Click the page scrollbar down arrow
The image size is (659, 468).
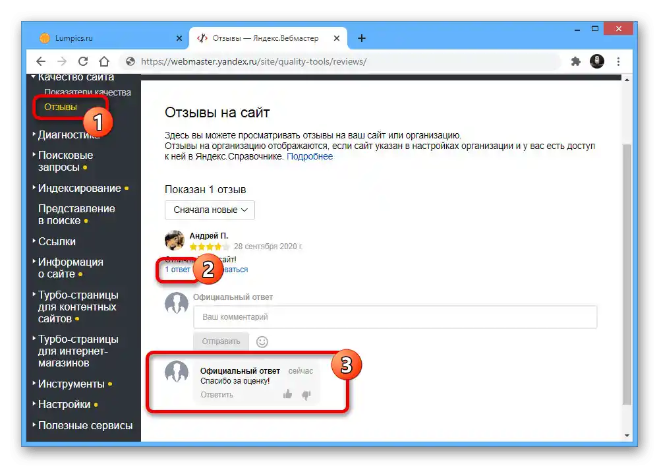pos(627,436)
